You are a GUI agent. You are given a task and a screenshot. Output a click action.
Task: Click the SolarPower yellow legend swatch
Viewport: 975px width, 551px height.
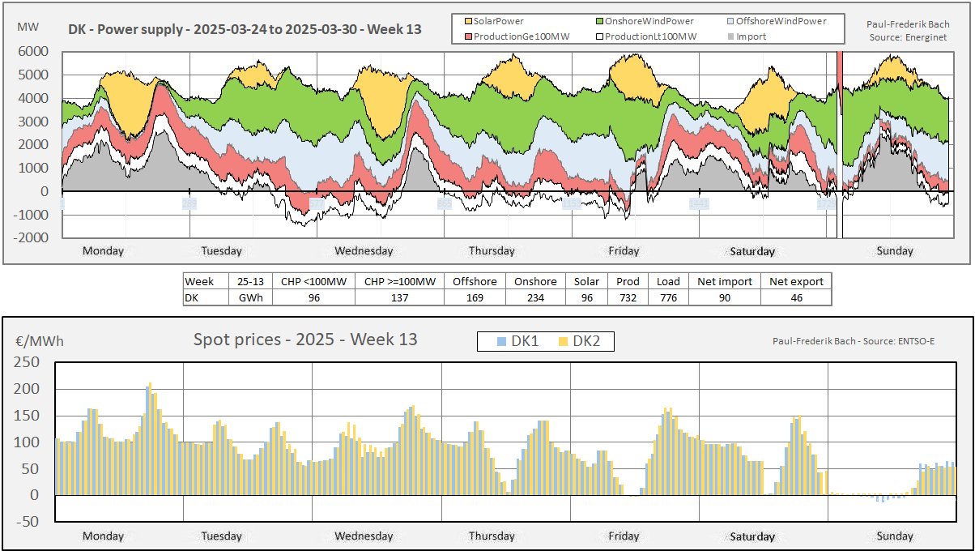click(x=467, y=21)
